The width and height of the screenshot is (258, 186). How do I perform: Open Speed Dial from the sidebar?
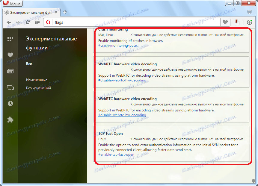coord(10,39)
